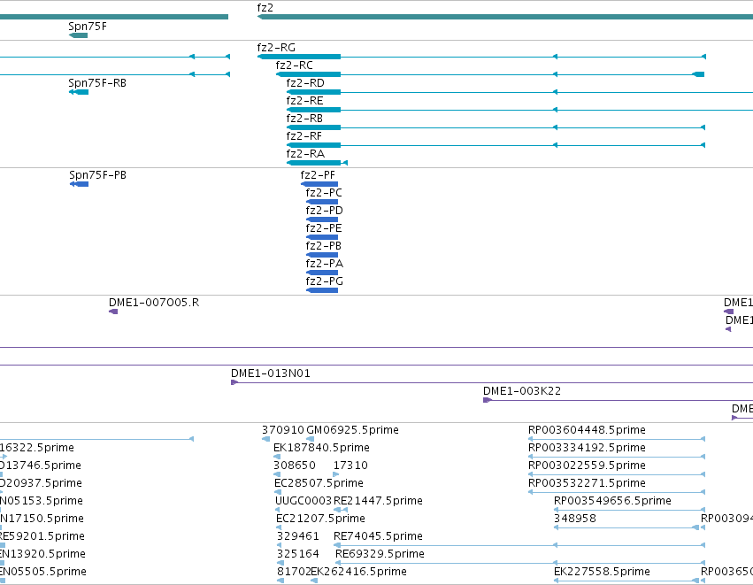The height and width of the screenshot is (585, 753).
Task: Click the Spn75F gene label
Action: (88, 27)
